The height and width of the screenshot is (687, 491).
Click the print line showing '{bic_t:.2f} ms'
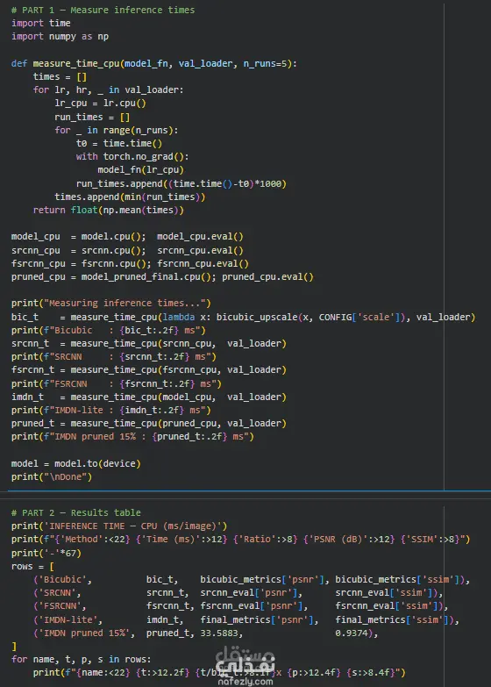(108, 331)
